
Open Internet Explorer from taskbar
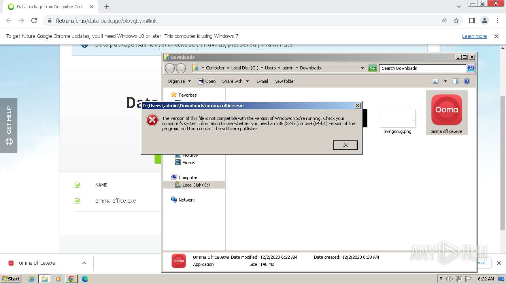coord(31,279)
